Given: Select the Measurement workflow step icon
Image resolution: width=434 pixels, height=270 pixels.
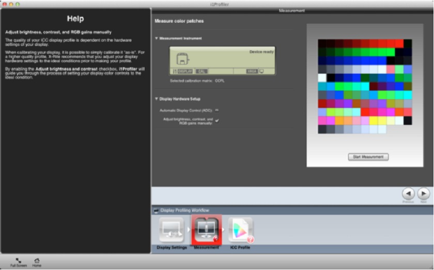Looking at the screenshot, I should 206,230.
